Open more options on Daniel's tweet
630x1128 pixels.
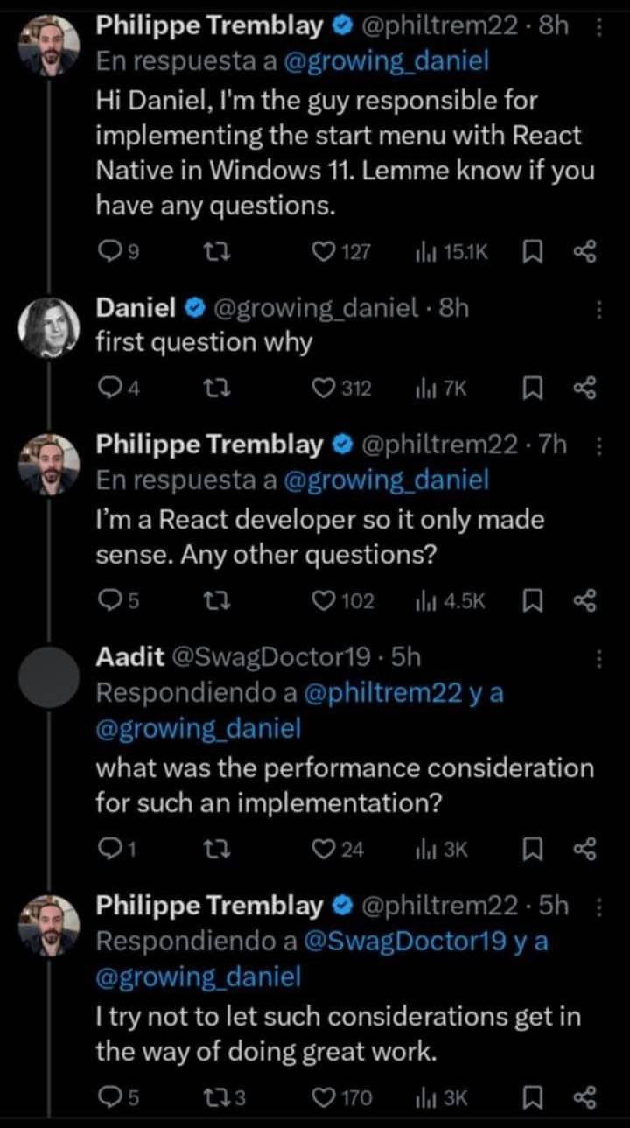pos(599,309)
